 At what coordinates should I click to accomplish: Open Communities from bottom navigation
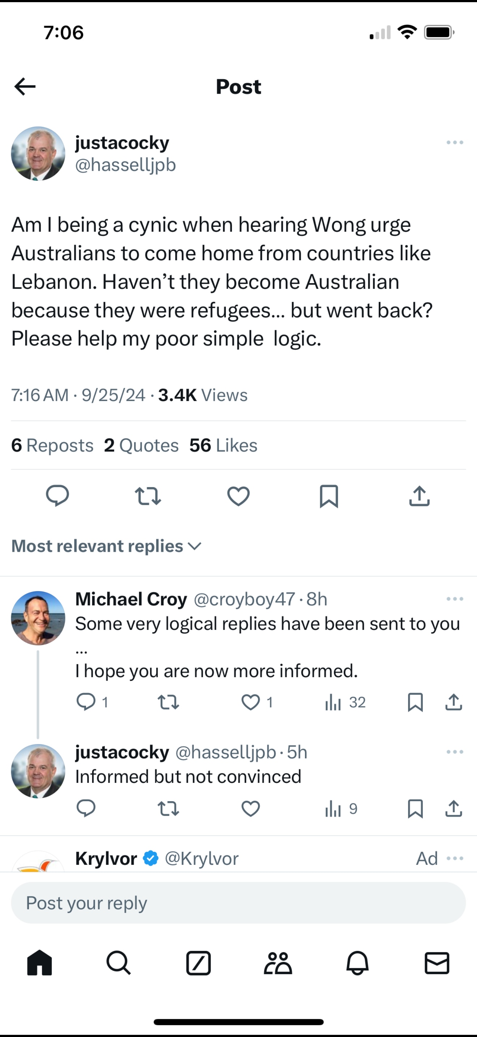[x=278, y=964]
